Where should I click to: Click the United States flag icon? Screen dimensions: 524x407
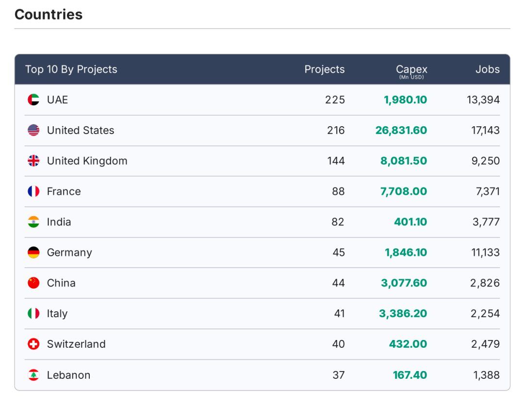coord(33,130)
